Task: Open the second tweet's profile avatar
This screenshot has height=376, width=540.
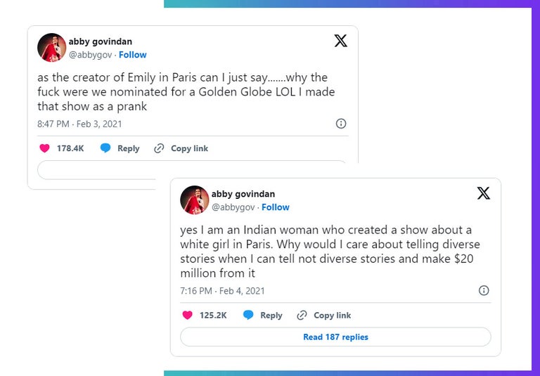Action: 194,200
